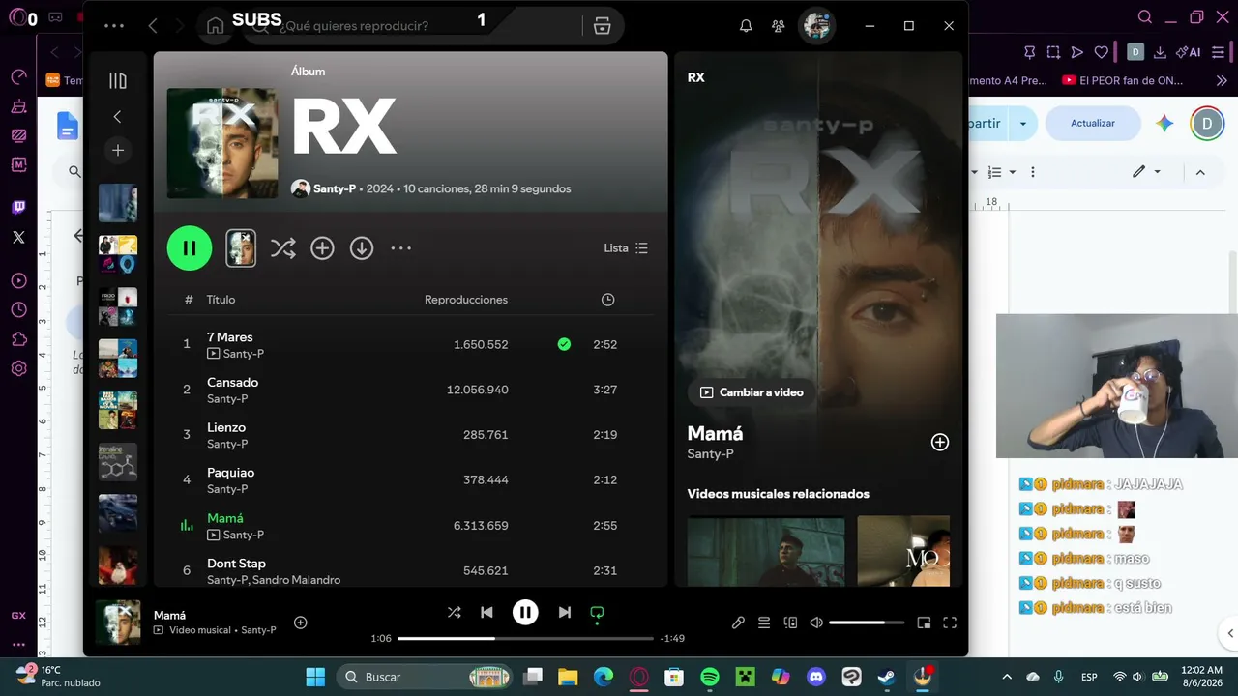
Task: Show hidden system tray icons
Action: [x=1007, y=677]
